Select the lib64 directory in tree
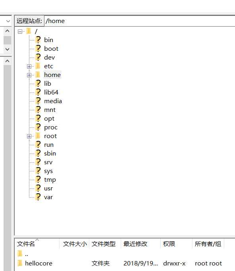The image size is (235, 271). [51, 92]
